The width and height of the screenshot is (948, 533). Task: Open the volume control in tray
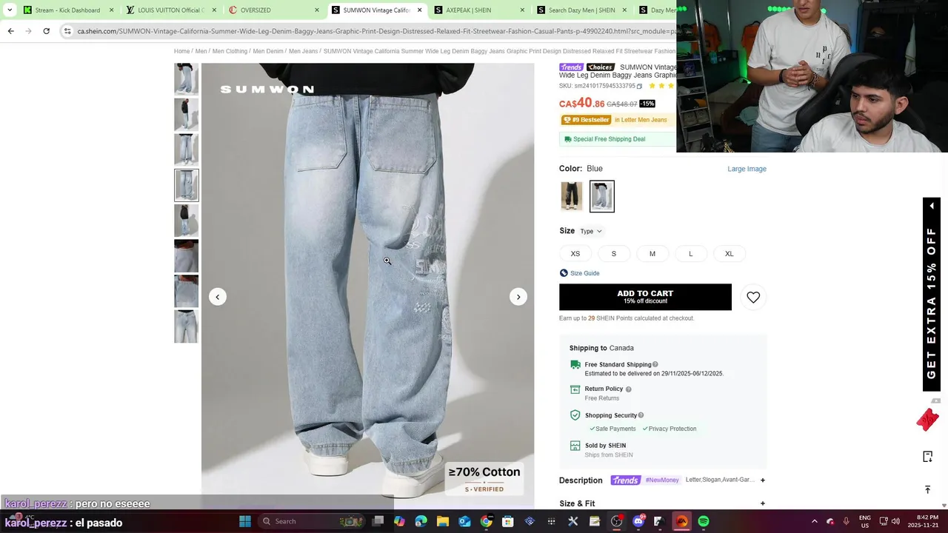[895, 521]
